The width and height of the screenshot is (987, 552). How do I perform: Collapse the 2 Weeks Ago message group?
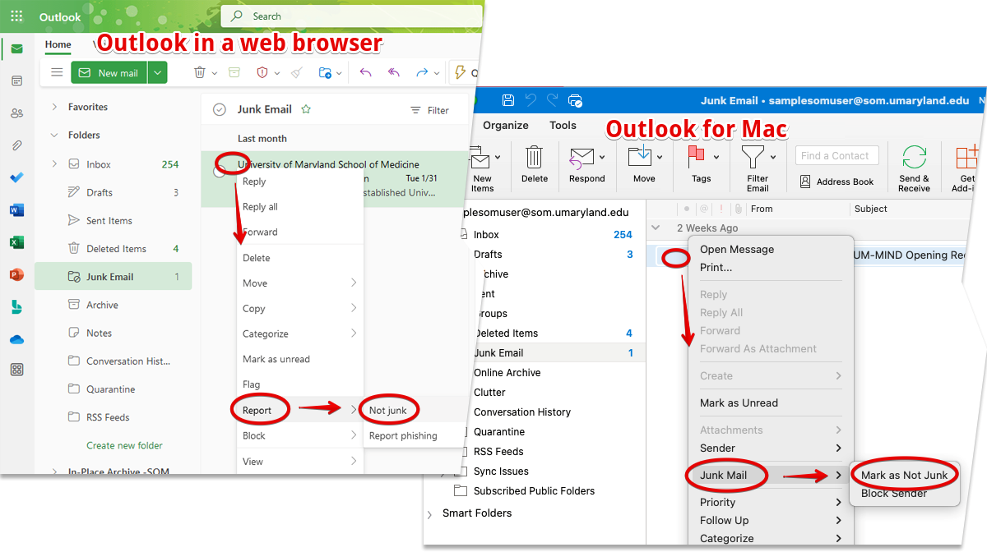click(656, 228)
